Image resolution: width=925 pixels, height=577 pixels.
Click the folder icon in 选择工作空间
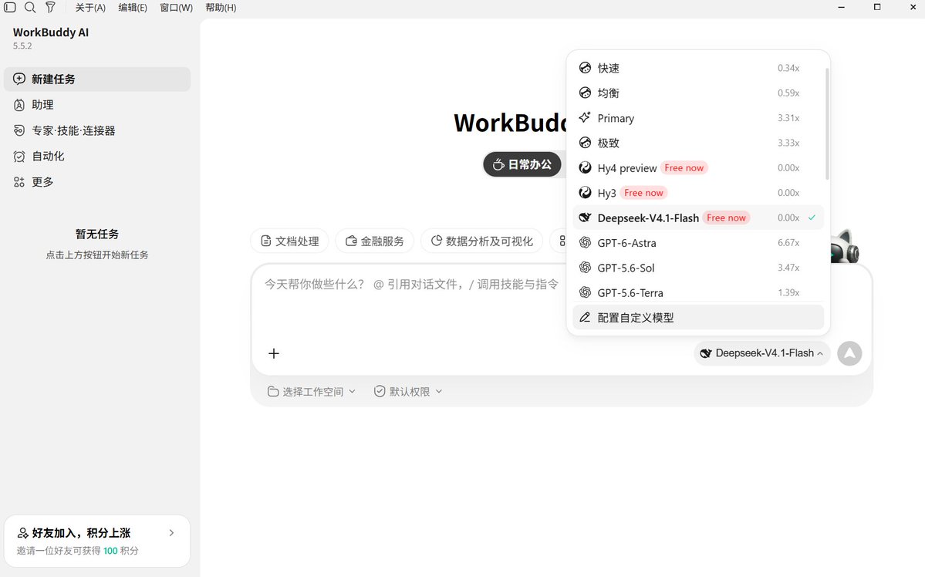click(x=272, y=392)
